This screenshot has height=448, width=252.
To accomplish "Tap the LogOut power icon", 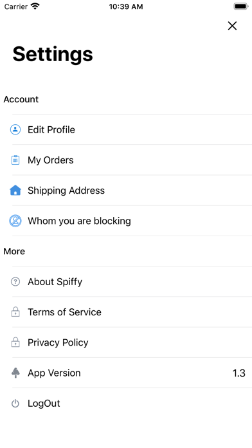I will point(15,404).
